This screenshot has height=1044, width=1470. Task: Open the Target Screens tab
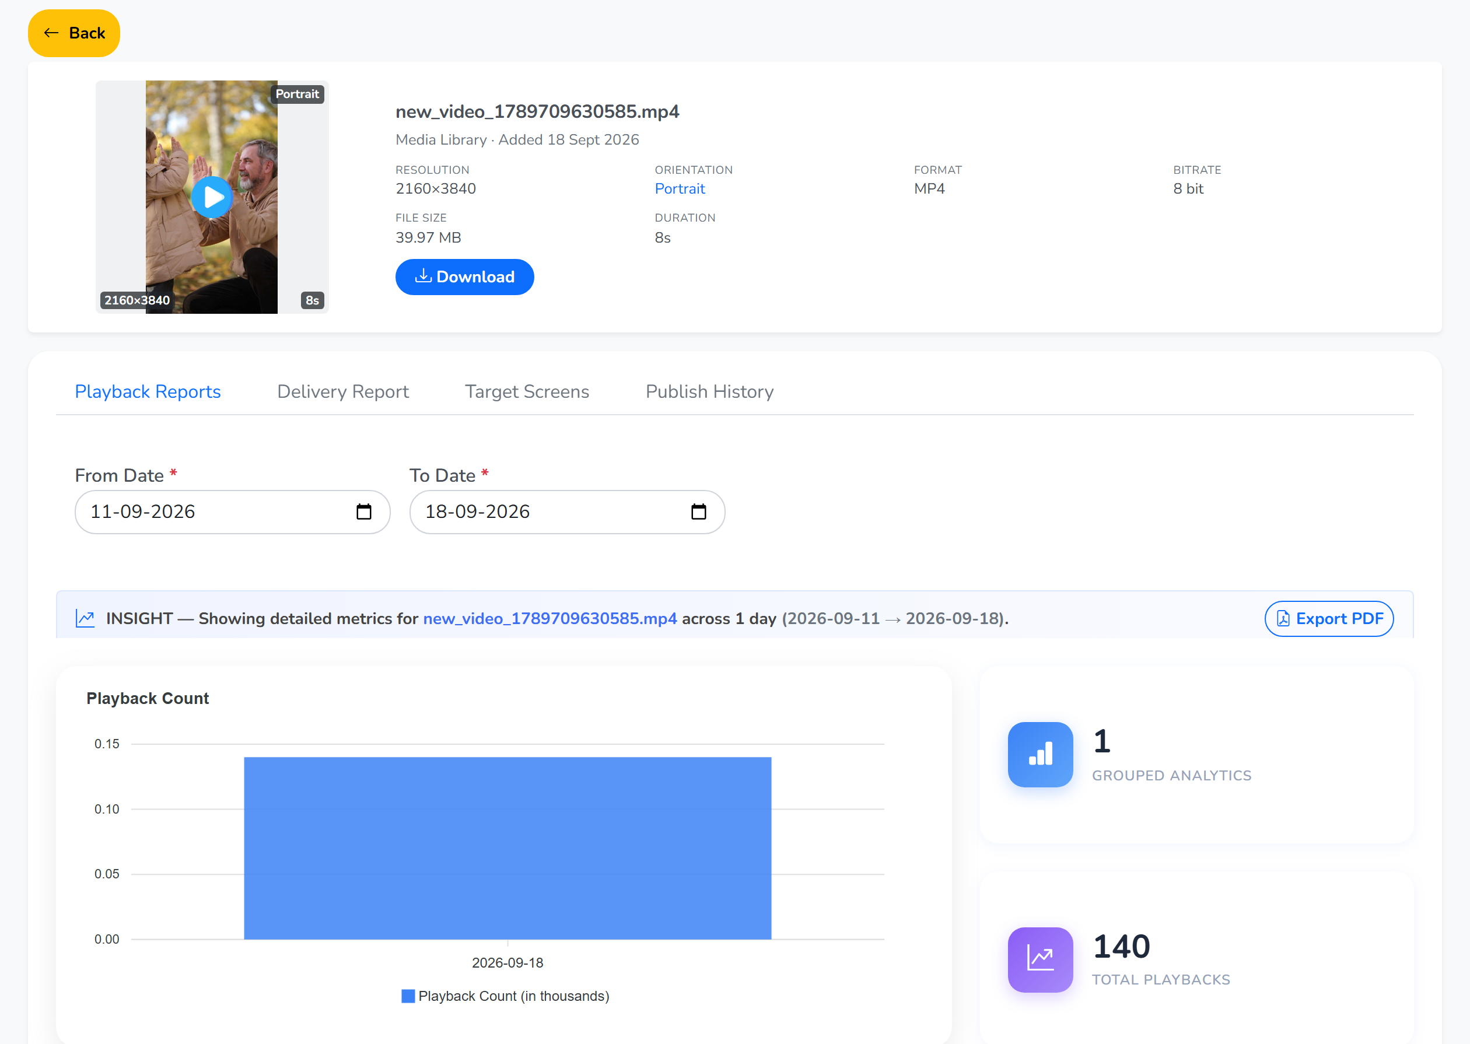point(527,391)
